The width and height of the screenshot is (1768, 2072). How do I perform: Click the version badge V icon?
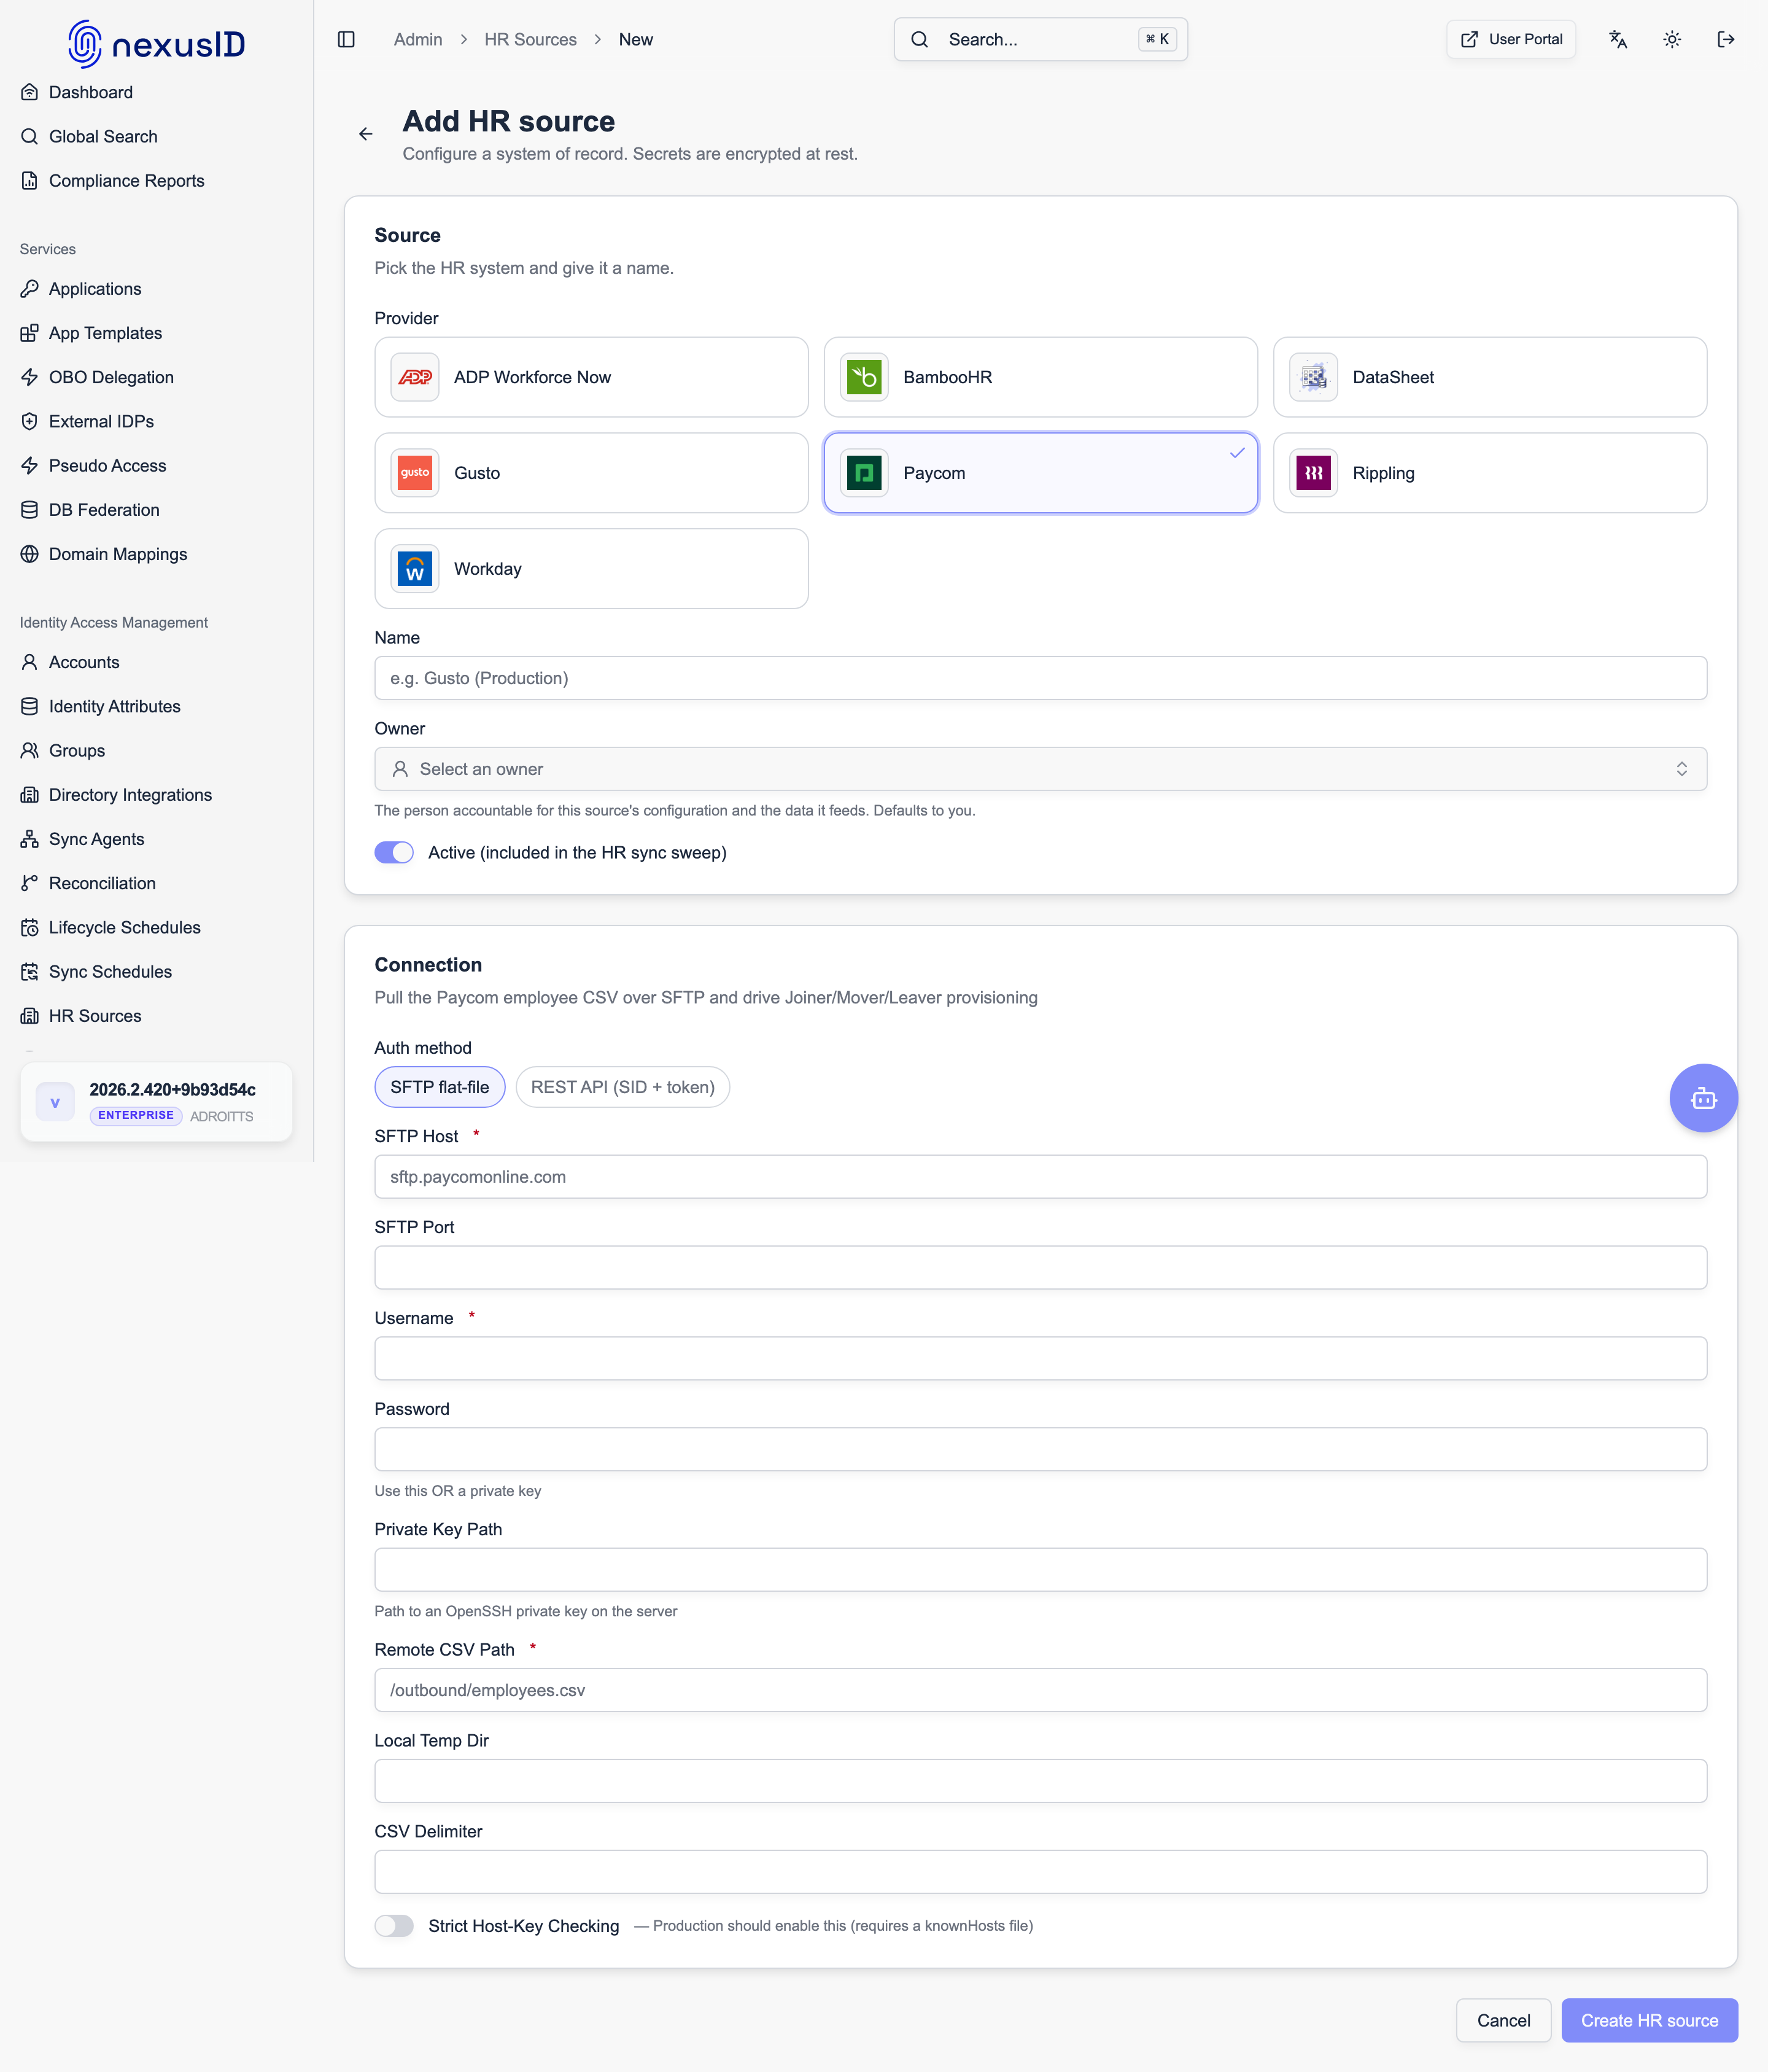[55, 1102]
